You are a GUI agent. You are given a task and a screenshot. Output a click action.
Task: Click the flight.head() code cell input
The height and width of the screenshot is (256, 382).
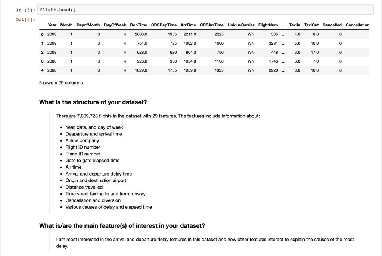[205, 10]
